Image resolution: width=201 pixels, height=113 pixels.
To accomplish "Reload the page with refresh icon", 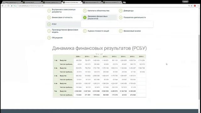I will pyautogui.click(x=8, y=6).
